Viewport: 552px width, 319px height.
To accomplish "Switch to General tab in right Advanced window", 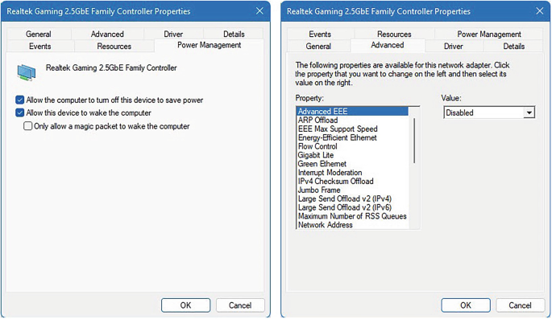I will 318,47.
